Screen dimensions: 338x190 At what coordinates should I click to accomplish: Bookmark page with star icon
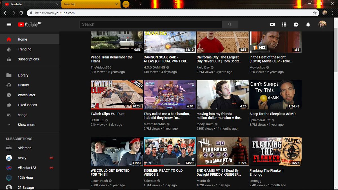[315, 13]
